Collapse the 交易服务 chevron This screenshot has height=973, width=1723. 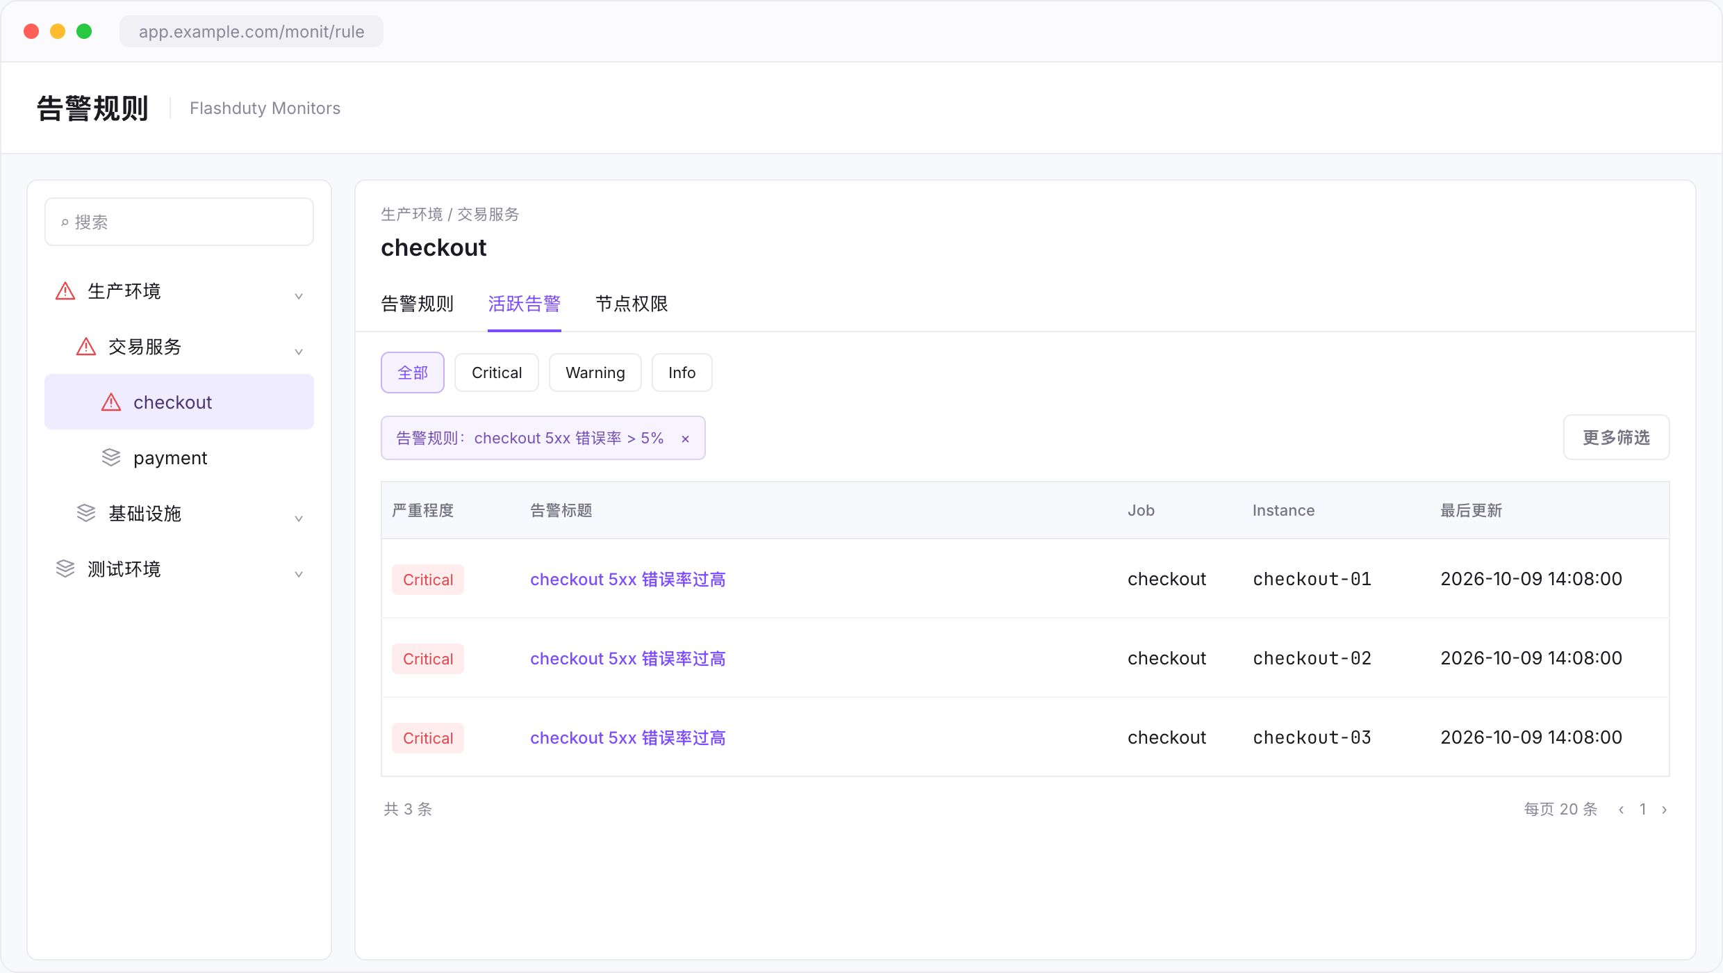[299, 350]
